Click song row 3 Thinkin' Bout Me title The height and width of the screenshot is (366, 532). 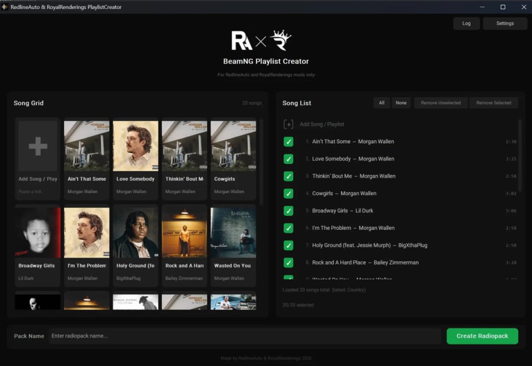(353, 176)
